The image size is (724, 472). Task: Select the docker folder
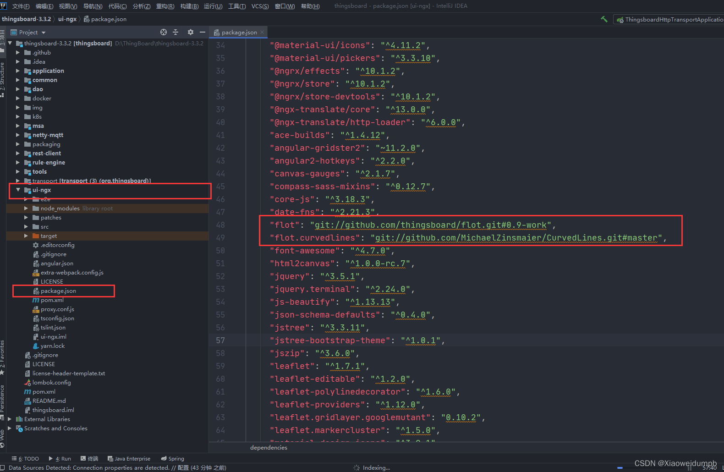[42, 98]
